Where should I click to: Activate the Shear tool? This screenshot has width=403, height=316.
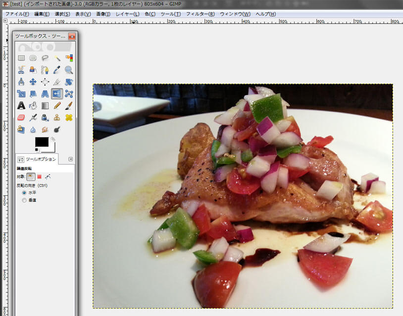tap(33, 94)
